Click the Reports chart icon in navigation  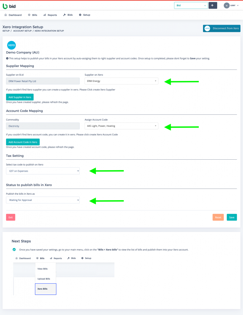tap(45, 15)
